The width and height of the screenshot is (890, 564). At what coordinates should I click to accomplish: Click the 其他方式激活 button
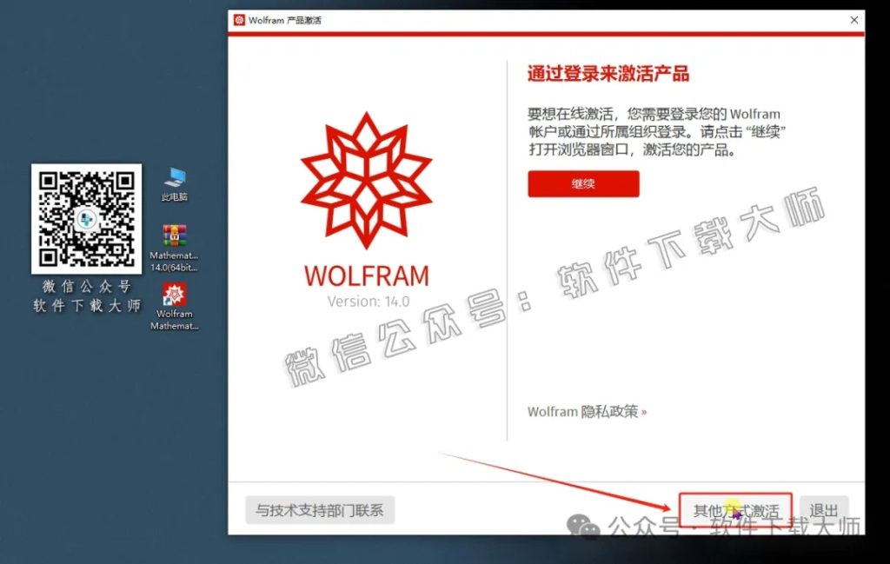pyautogui.click(x=738, y=509)
